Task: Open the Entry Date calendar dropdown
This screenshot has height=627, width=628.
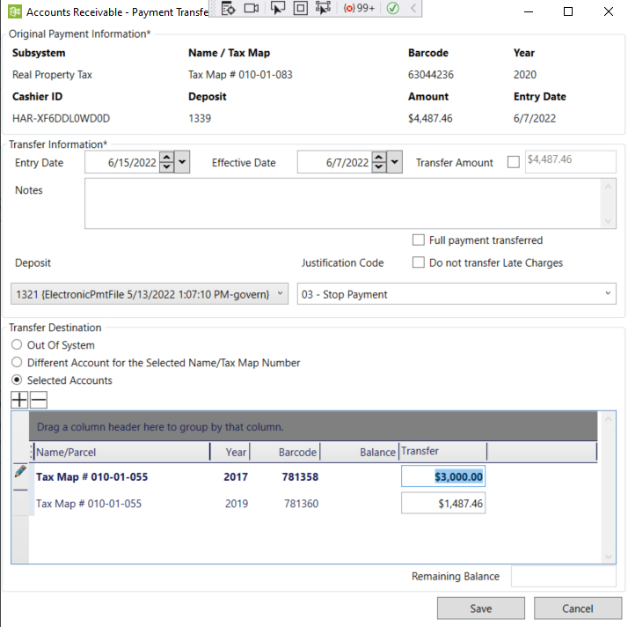Action: (181, 162)
